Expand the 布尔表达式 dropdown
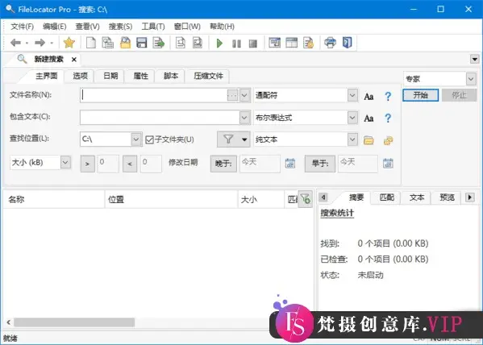 (x=352, y=118)
